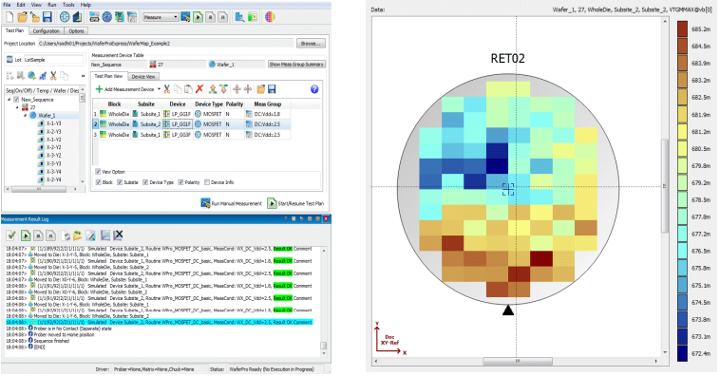Click the clear log X icon in result log
The width and height of the screenshot is (720, 376).
click(x=119, y=235)
